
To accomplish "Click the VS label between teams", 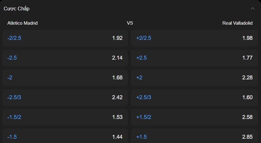I will (130, 23).
